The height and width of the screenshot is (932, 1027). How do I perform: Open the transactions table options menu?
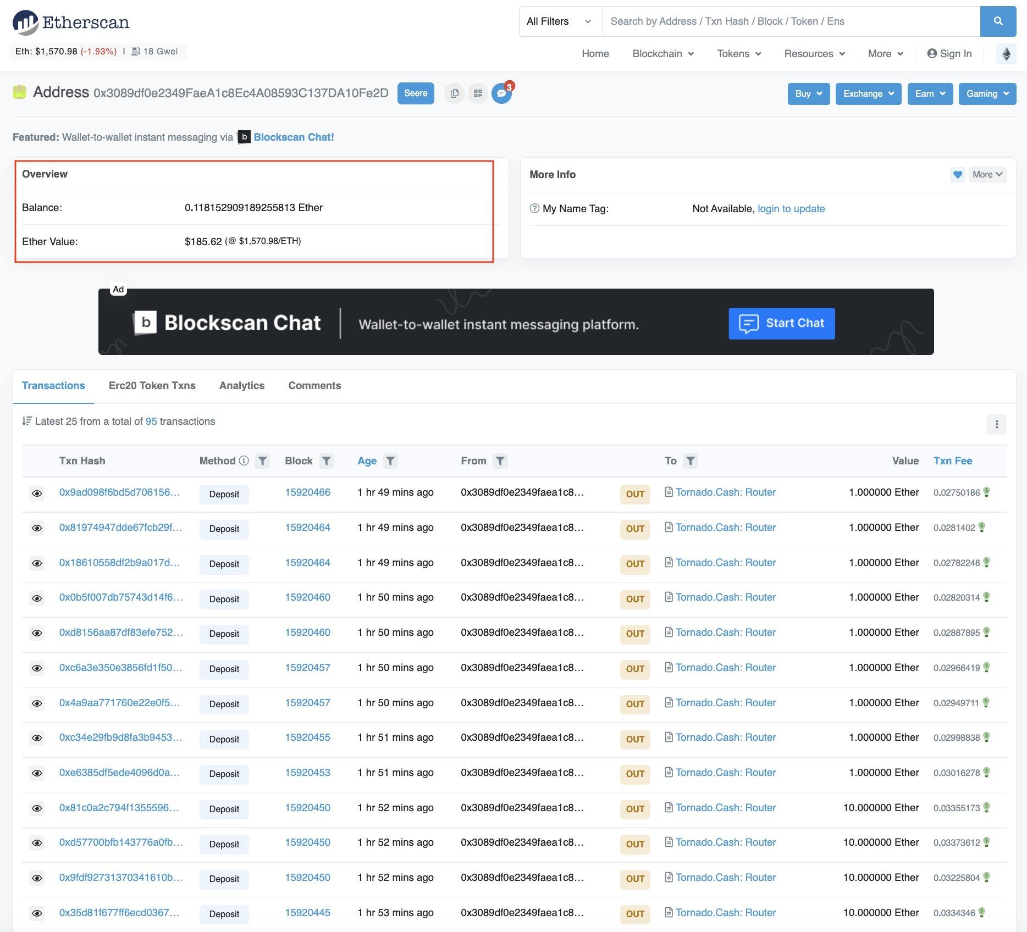click(996, 424)
